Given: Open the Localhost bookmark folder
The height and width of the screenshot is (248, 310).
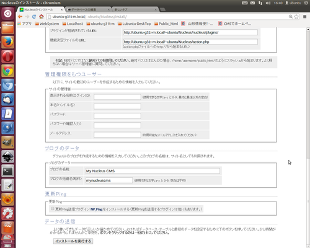Looking at the screenshot, I should click(73, 24).
